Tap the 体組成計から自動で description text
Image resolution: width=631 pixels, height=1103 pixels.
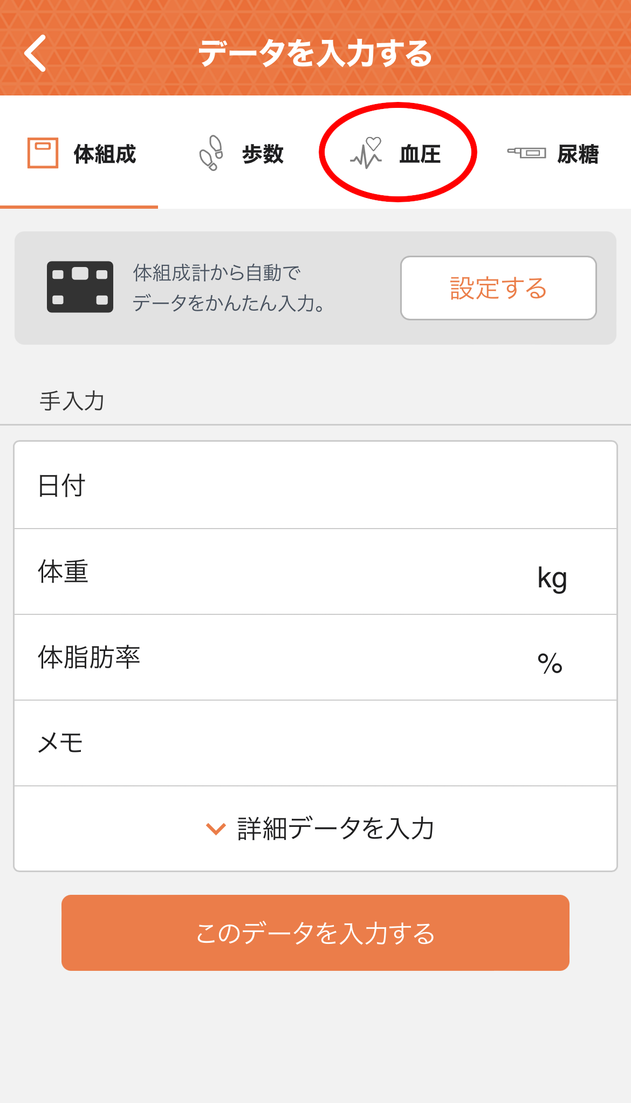point(217,273)
